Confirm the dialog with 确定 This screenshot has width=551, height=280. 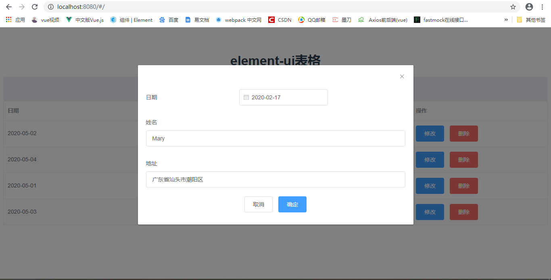click(x=292, y=204)
